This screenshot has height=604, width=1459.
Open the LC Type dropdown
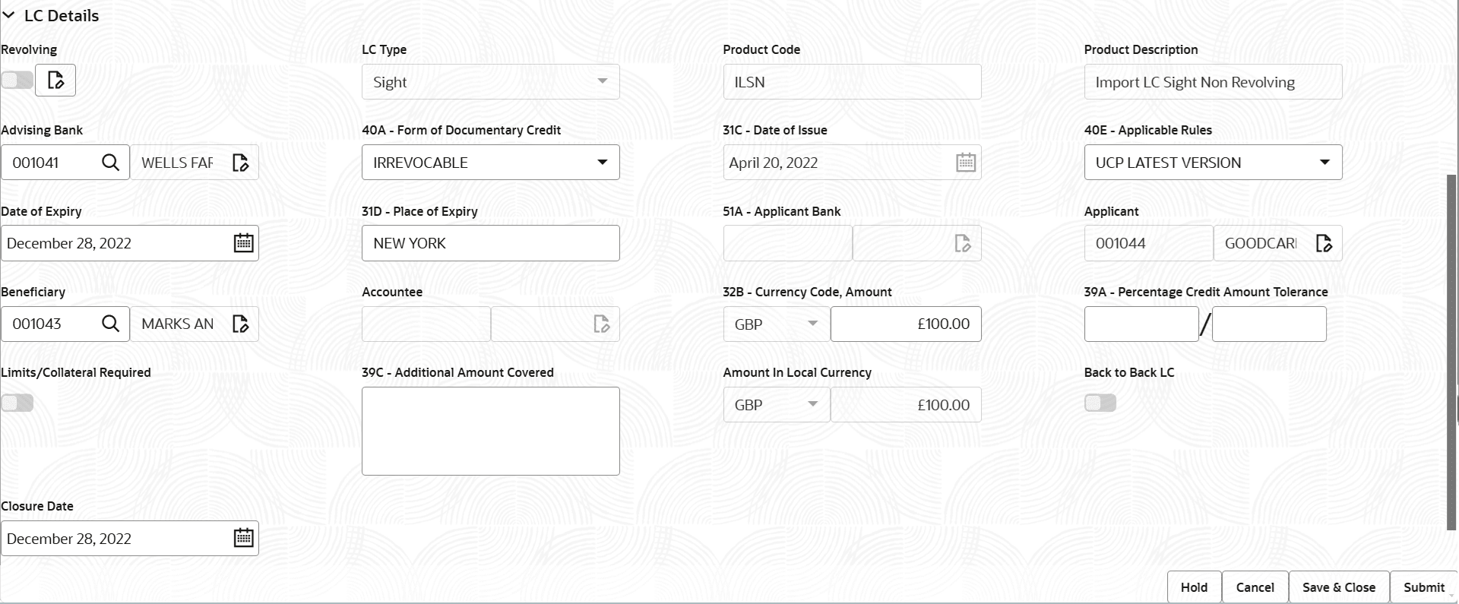[603, 81]
